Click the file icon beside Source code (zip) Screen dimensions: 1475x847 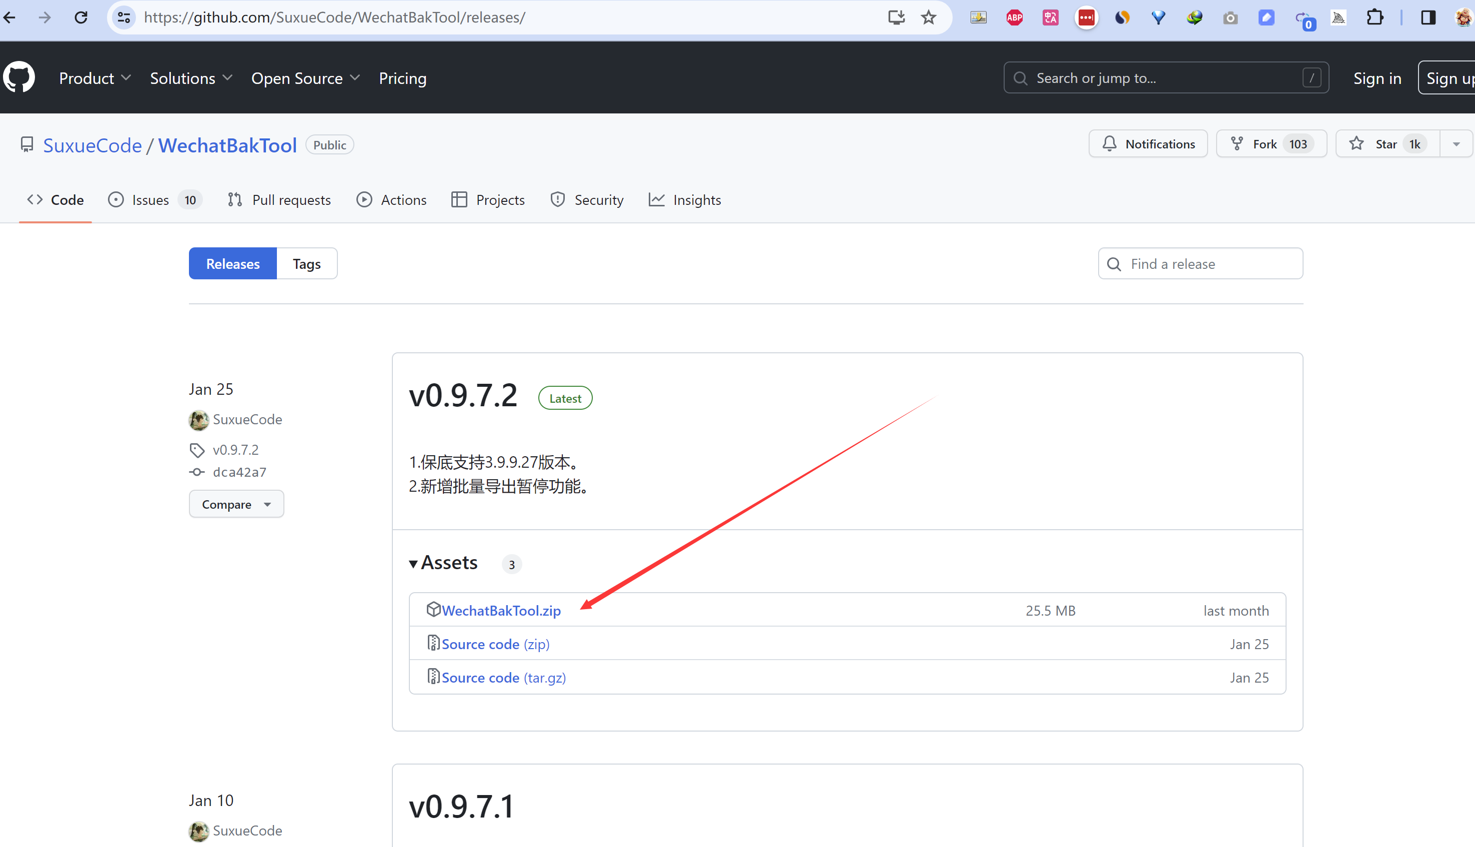click(x=433, y=643)
